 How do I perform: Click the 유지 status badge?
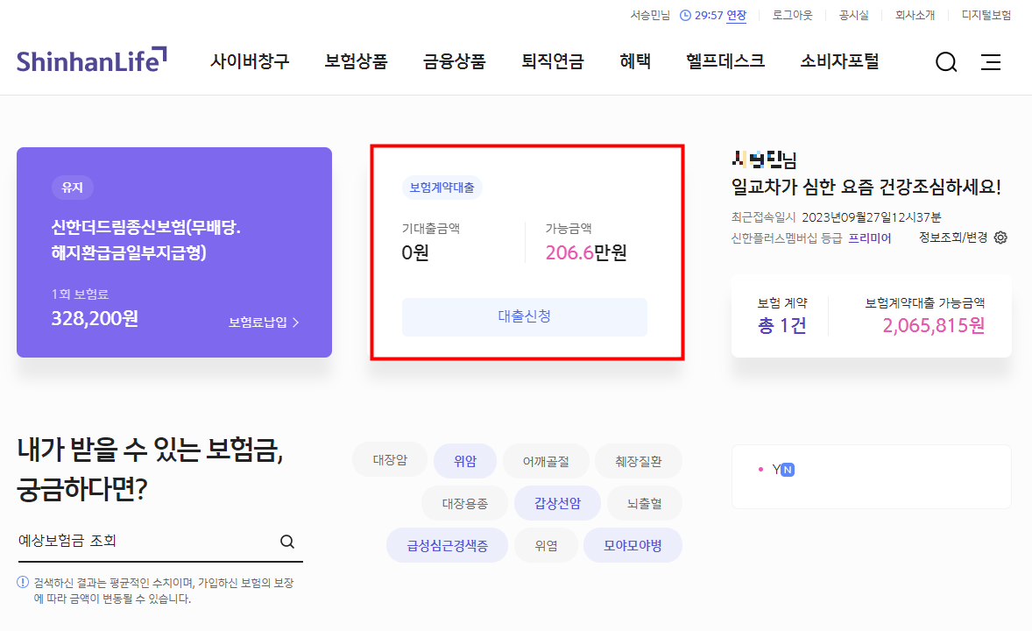click(x=73, y=188)
